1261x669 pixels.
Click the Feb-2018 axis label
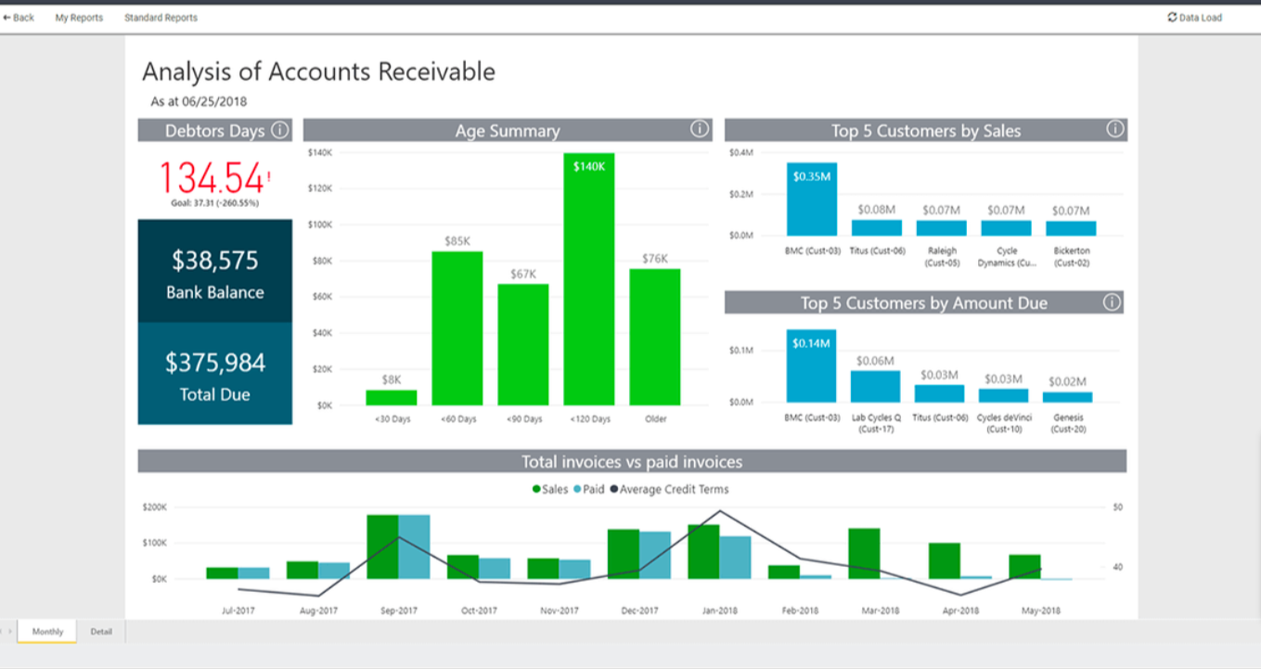tap(800, 611)
